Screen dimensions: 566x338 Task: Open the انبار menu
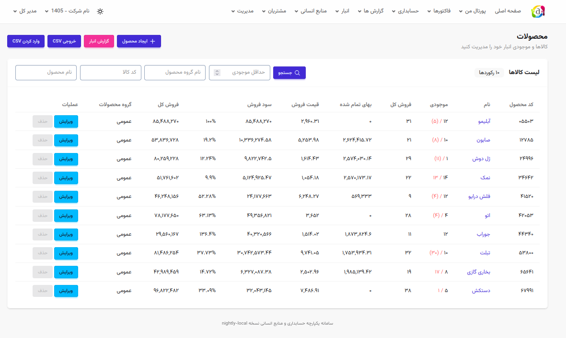click(x=342, y=11)
